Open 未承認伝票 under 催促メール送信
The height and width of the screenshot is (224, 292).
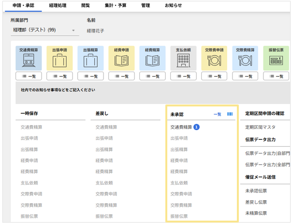(x=256, y=191)
